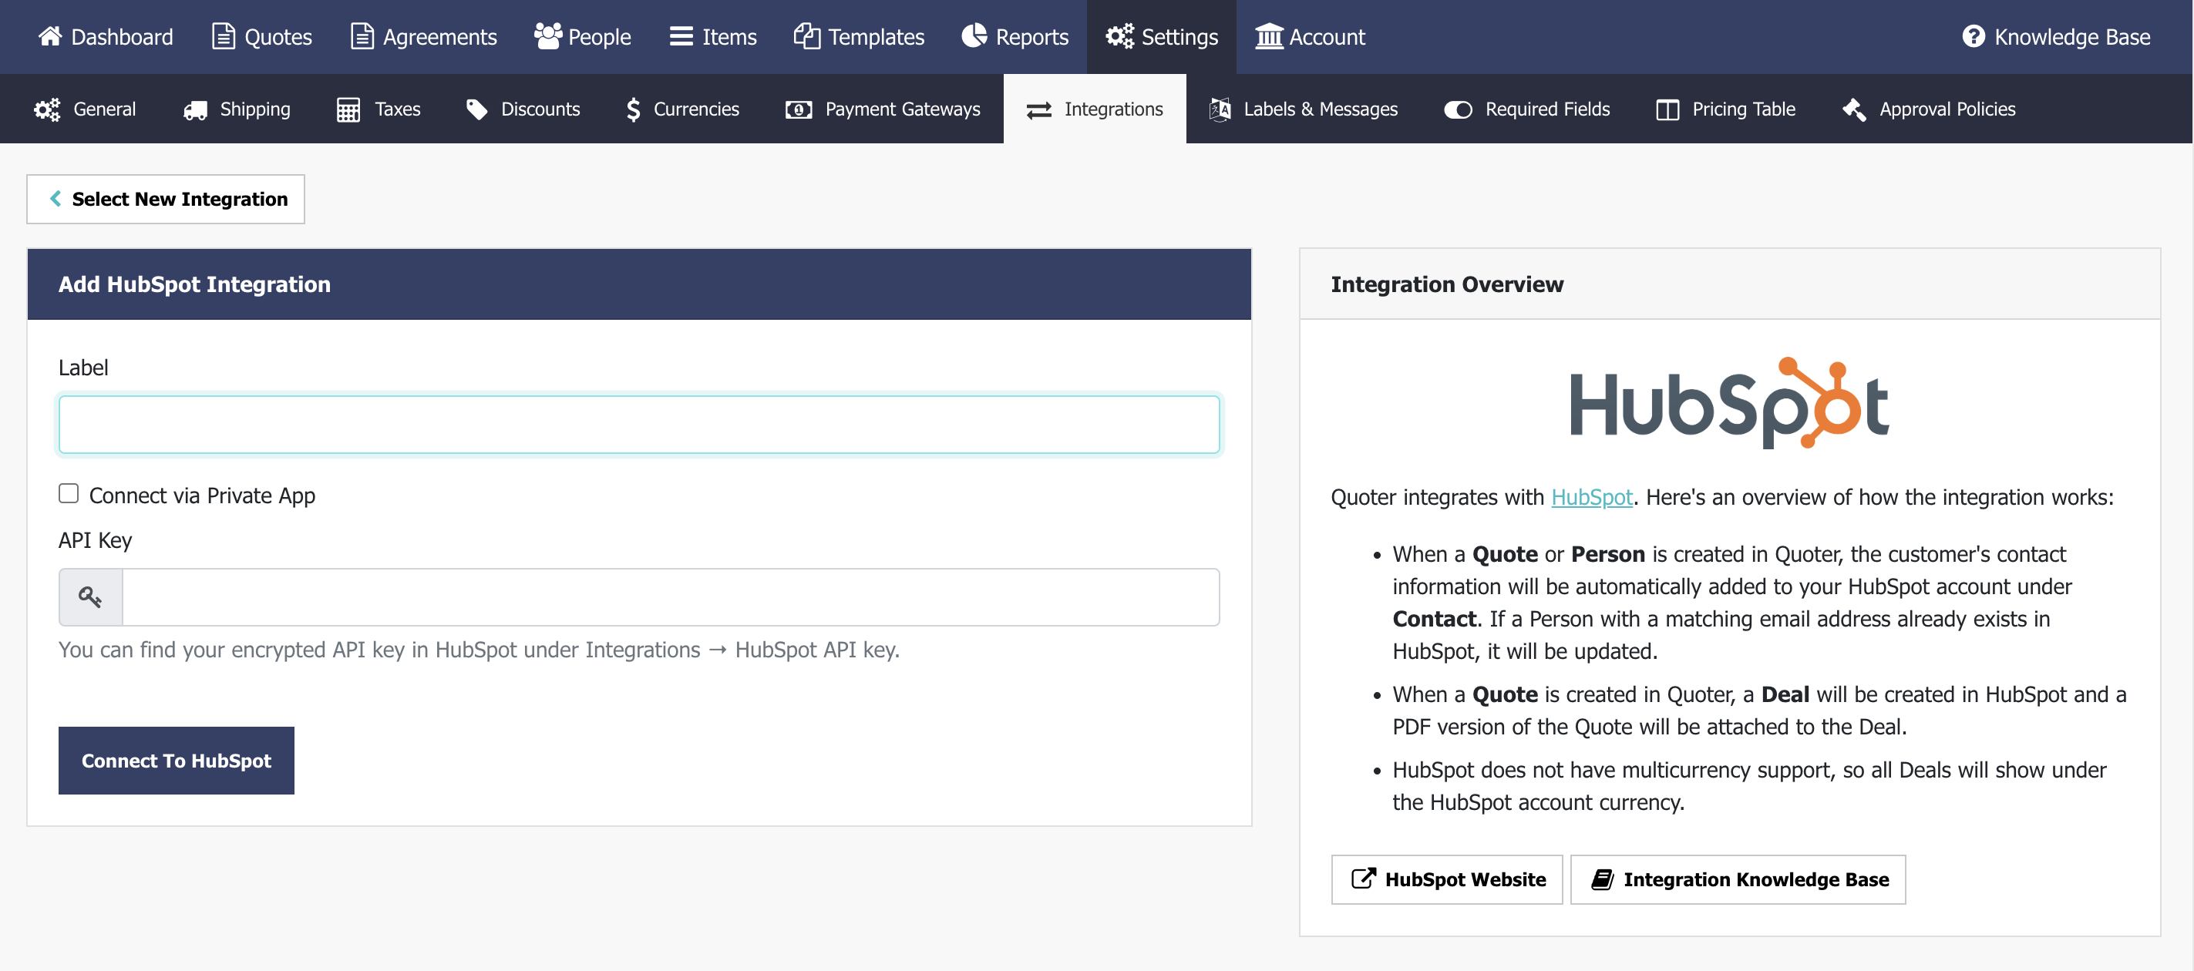Screen dimensions: 2194x971
Task: Click the API key help text
Action: click(479, 649)
